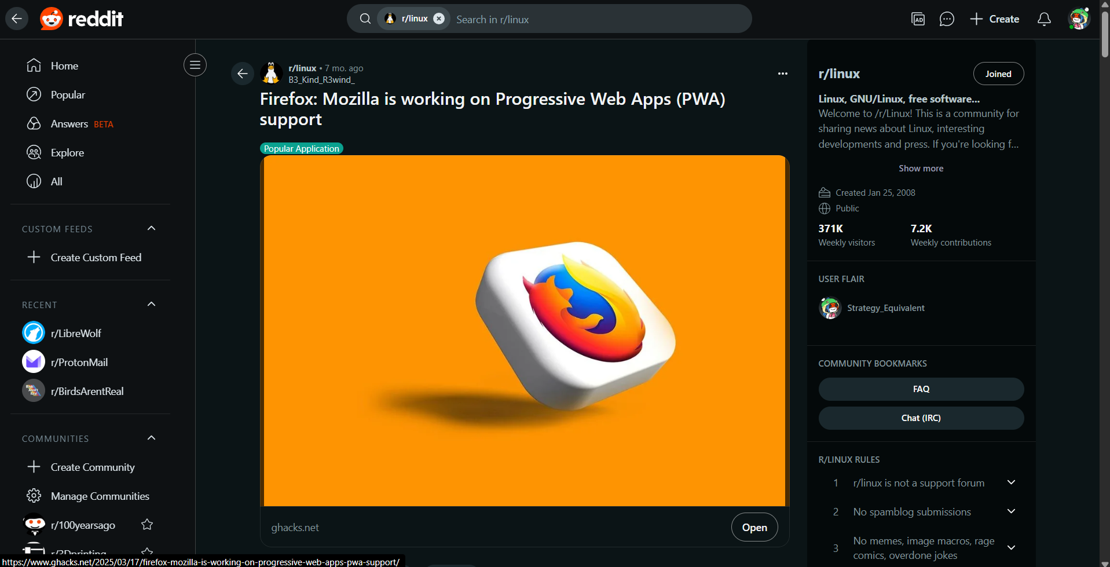Open the post overflow three-dots menu
Screen dimensions: 1110x567
coord(783,74)
